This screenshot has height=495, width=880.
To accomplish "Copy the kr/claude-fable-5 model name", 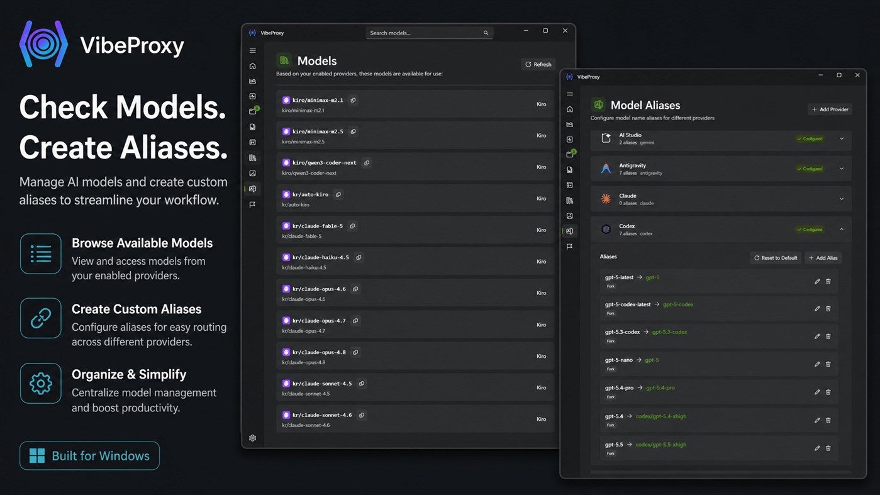I will click(x=352, y=226).
